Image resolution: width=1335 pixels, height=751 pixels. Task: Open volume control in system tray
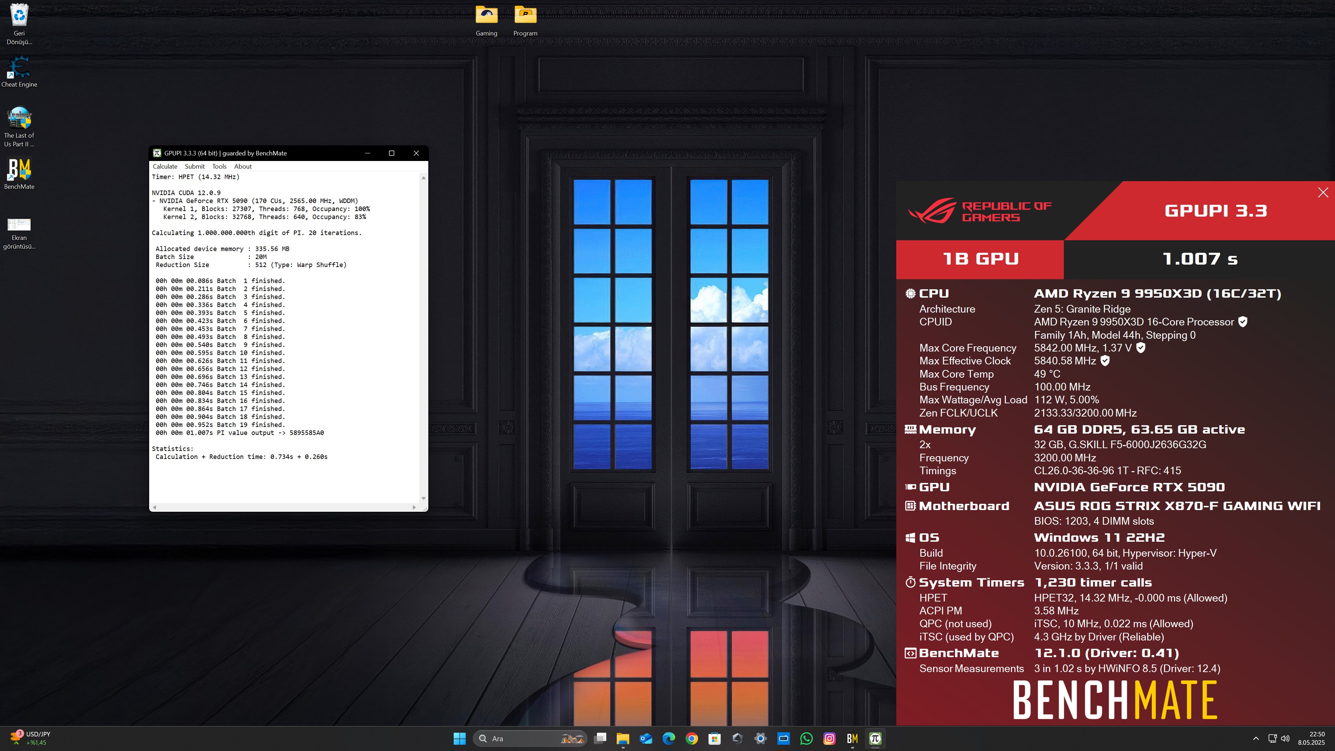pyautogui.click(x=1285, y=738)
